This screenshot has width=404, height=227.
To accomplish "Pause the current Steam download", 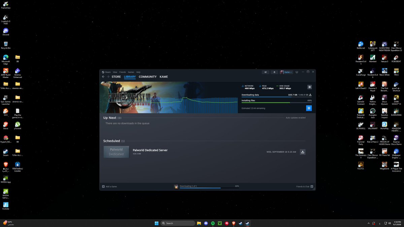I will click(x=309, y=108).
